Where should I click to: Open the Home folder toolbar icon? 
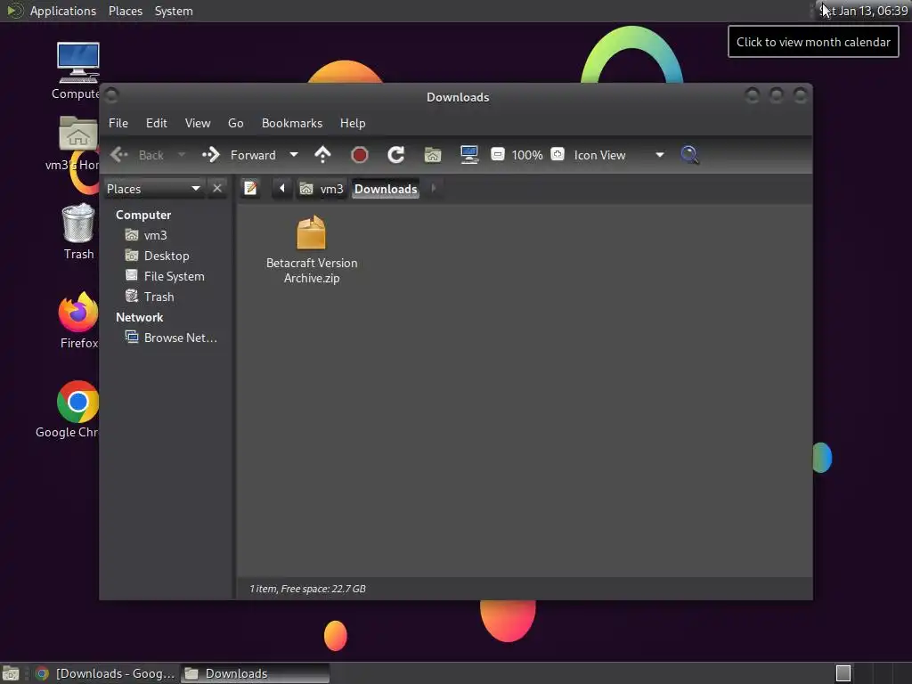(x=433, y=155)
